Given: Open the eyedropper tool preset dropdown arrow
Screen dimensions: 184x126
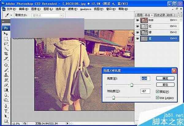Looking at the screenshot, I should [x=11, y=15].
